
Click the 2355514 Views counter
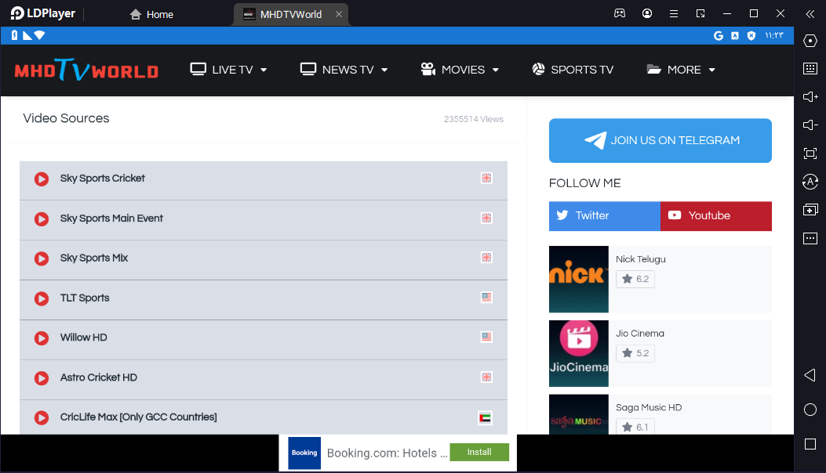[x=474, y=120]
